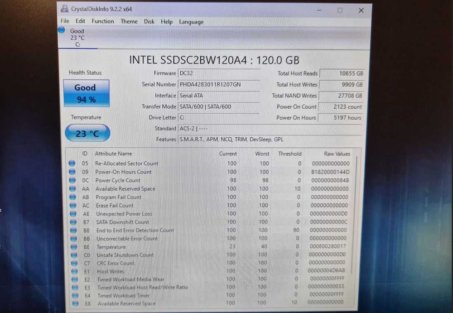Click the status dot for row AA Available Reserved Space
Screen dimensions: 453x313
click(x=72, y=188)
